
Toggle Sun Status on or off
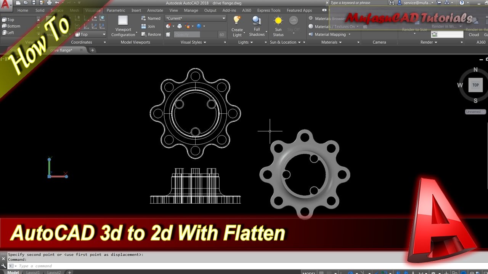coord(278,26)
